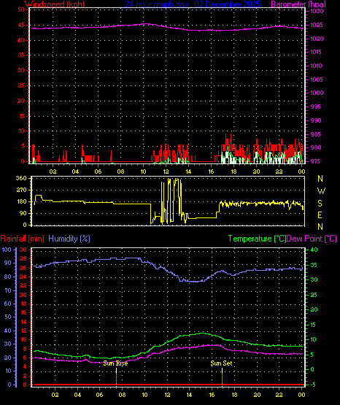Click the E compass direction label
This screenshot has height=405, width=340.
click(320, 215)
